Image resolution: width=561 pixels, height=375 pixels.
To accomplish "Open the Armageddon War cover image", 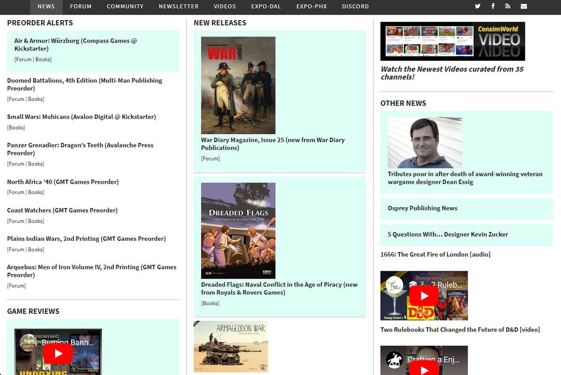I will tap(230, 346).
